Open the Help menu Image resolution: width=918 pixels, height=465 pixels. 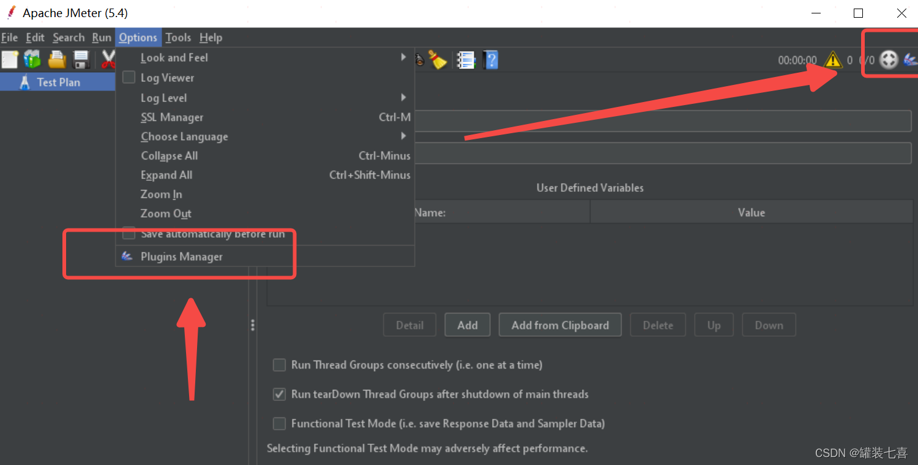211,37
